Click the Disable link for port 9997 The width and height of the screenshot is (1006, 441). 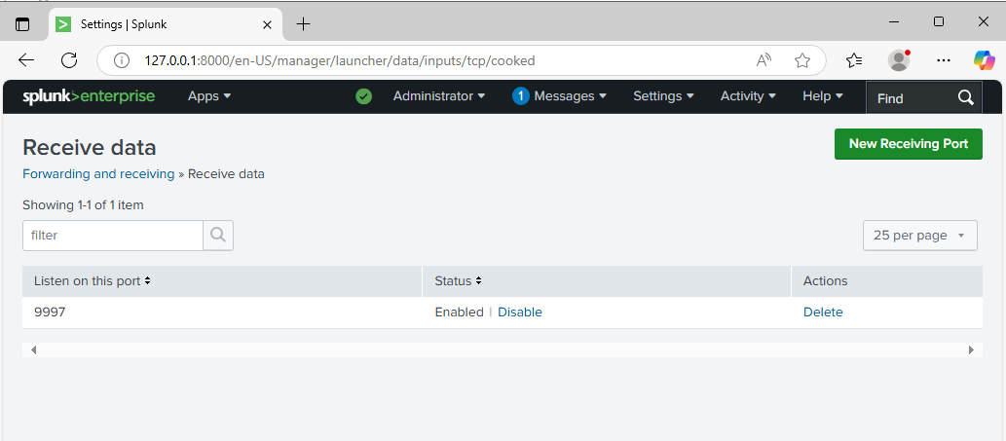pyautogui.click(x=520, y=312)
